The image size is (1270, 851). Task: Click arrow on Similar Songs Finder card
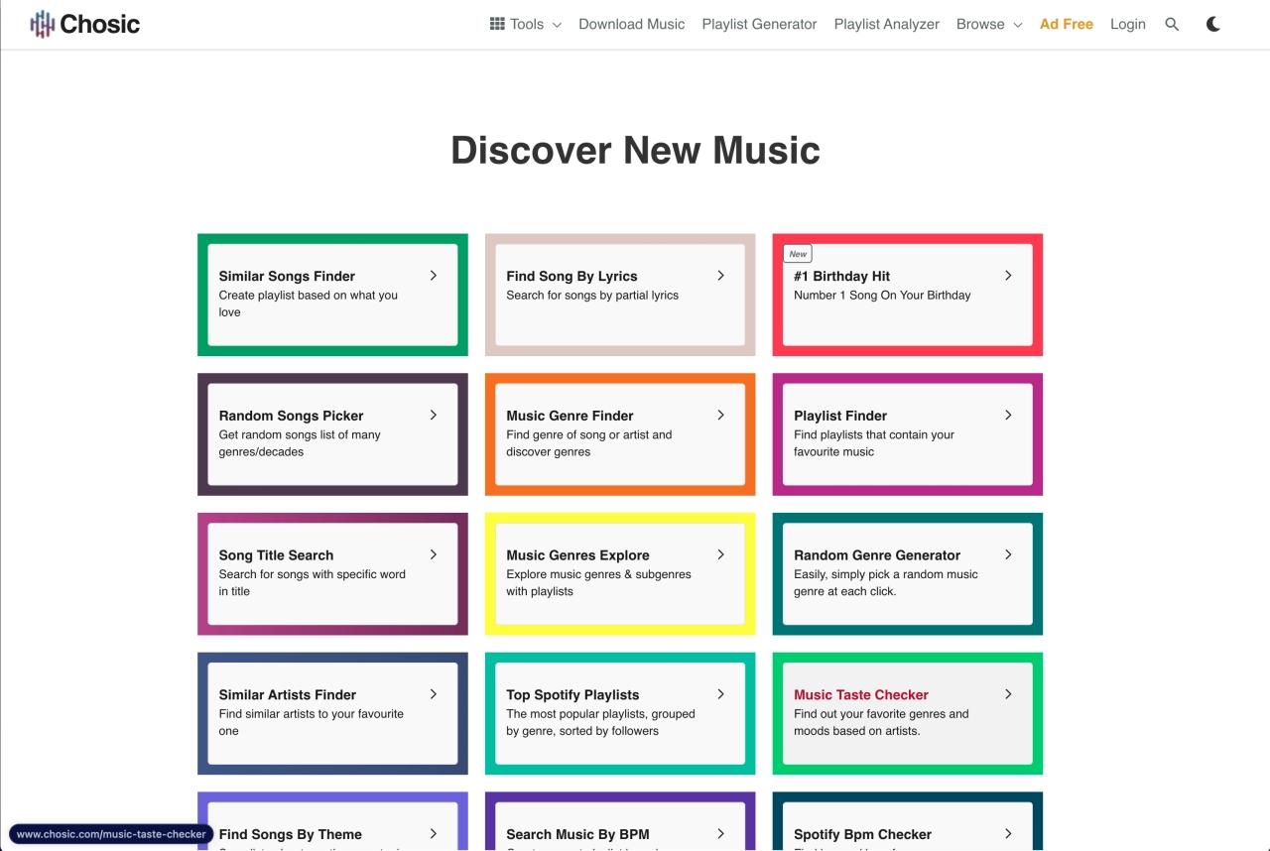434,276
